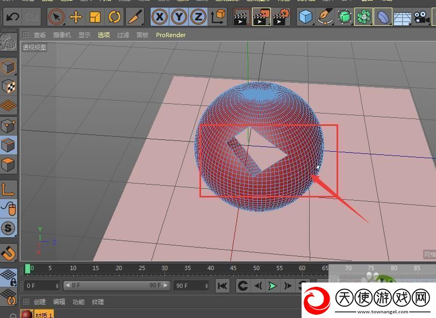Click the stepper beside 0 F field
This screenshot has height=318, width=436.
pos(57,286)
